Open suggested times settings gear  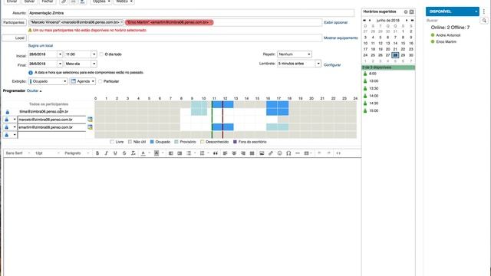point(406,11)
